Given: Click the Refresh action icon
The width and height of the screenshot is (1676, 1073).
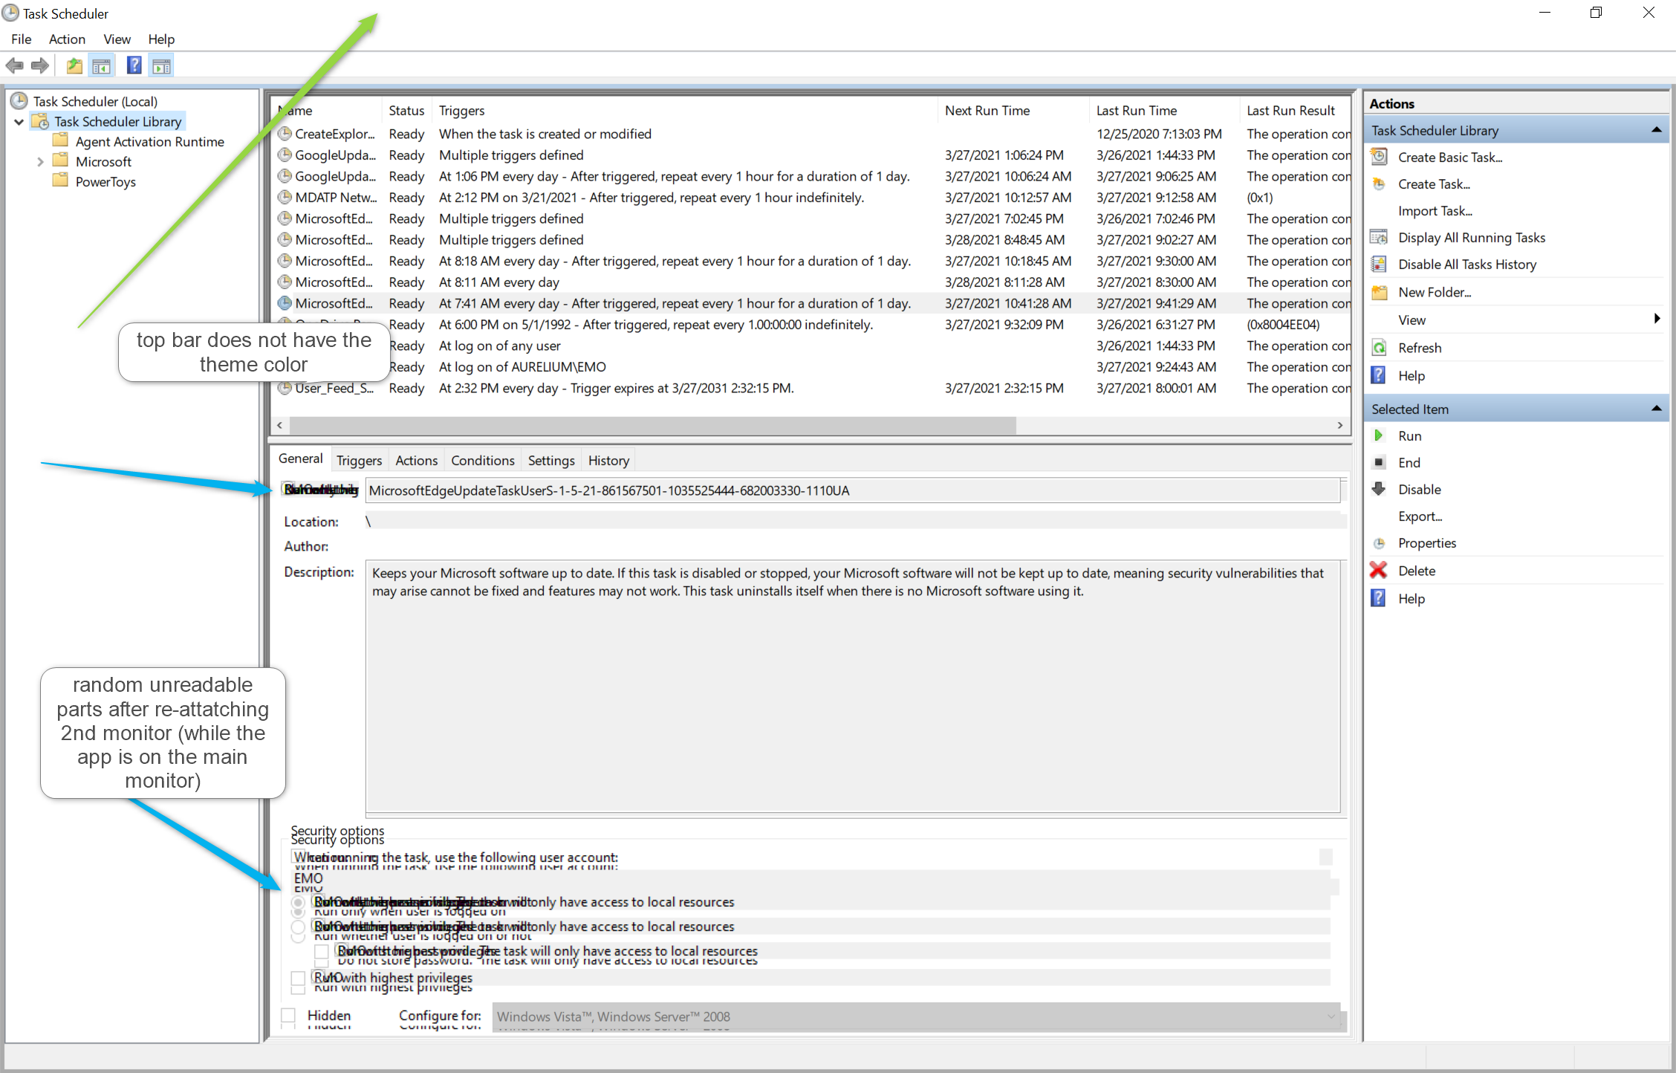Looking at the screenshot, I should coord(1379,348).
